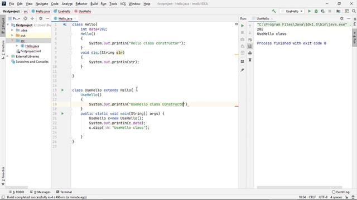Click the down-stack-trace arrow in Run panel
This screenshot has height=200, width=357.
250,33
